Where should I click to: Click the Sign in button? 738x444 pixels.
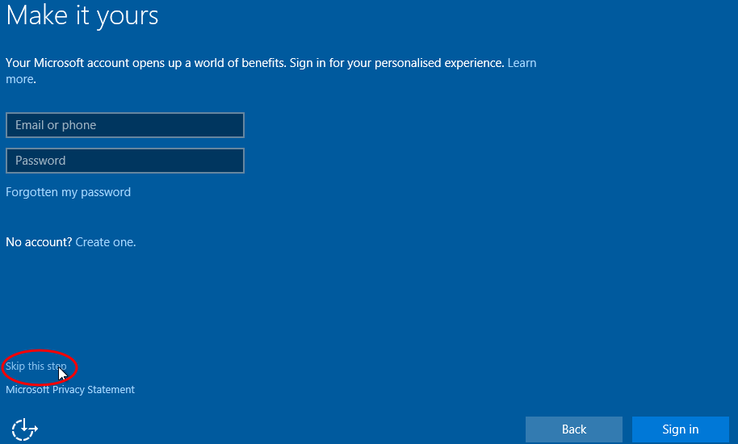click(x=680, y=429)
